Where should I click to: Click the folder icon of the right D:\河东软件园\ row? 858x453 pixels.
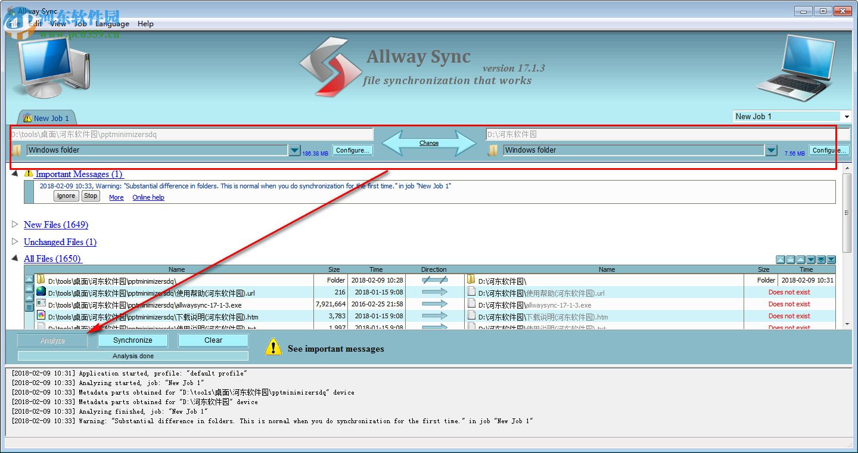pyautogui.click(x=471, y=280)
